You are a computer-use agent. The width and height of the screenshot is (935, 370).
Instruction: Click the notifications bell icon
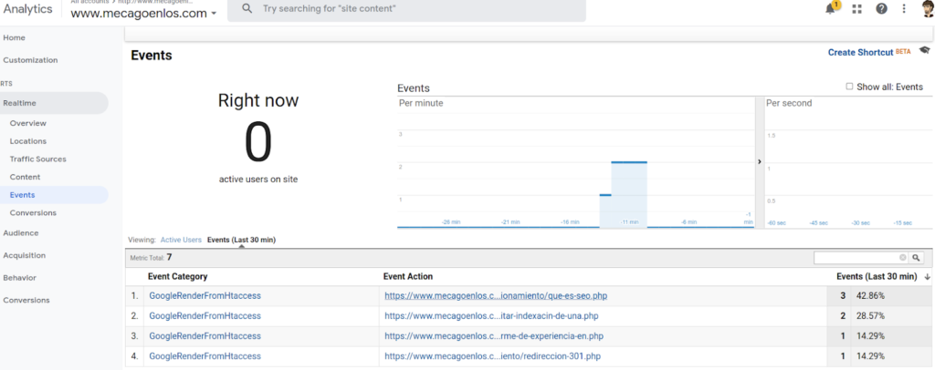pos(831,9)
